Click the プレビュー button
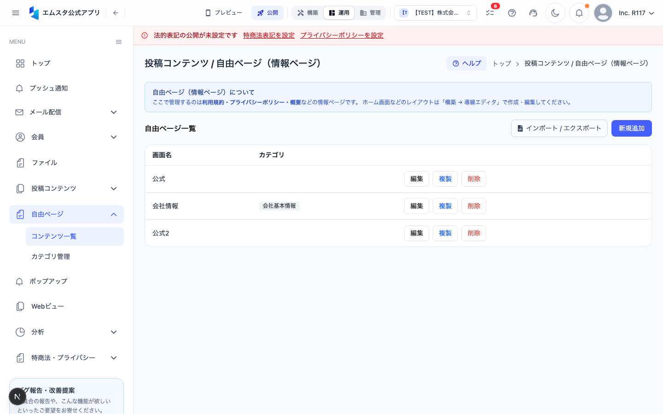 tap(224, 13)
